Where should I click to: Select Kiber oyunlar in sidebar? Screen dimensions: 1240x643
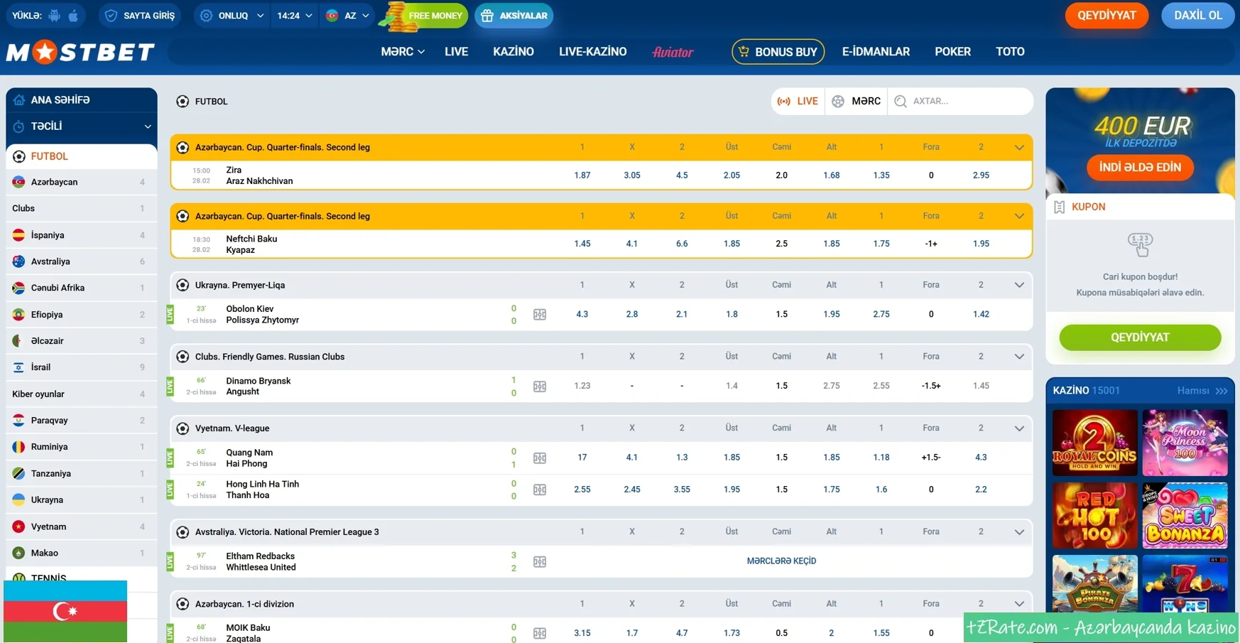click(82, 394)
